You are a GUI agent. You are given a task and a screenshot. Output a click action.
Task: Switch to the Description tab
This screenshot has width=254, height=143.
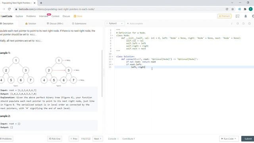tap(7, 23)
